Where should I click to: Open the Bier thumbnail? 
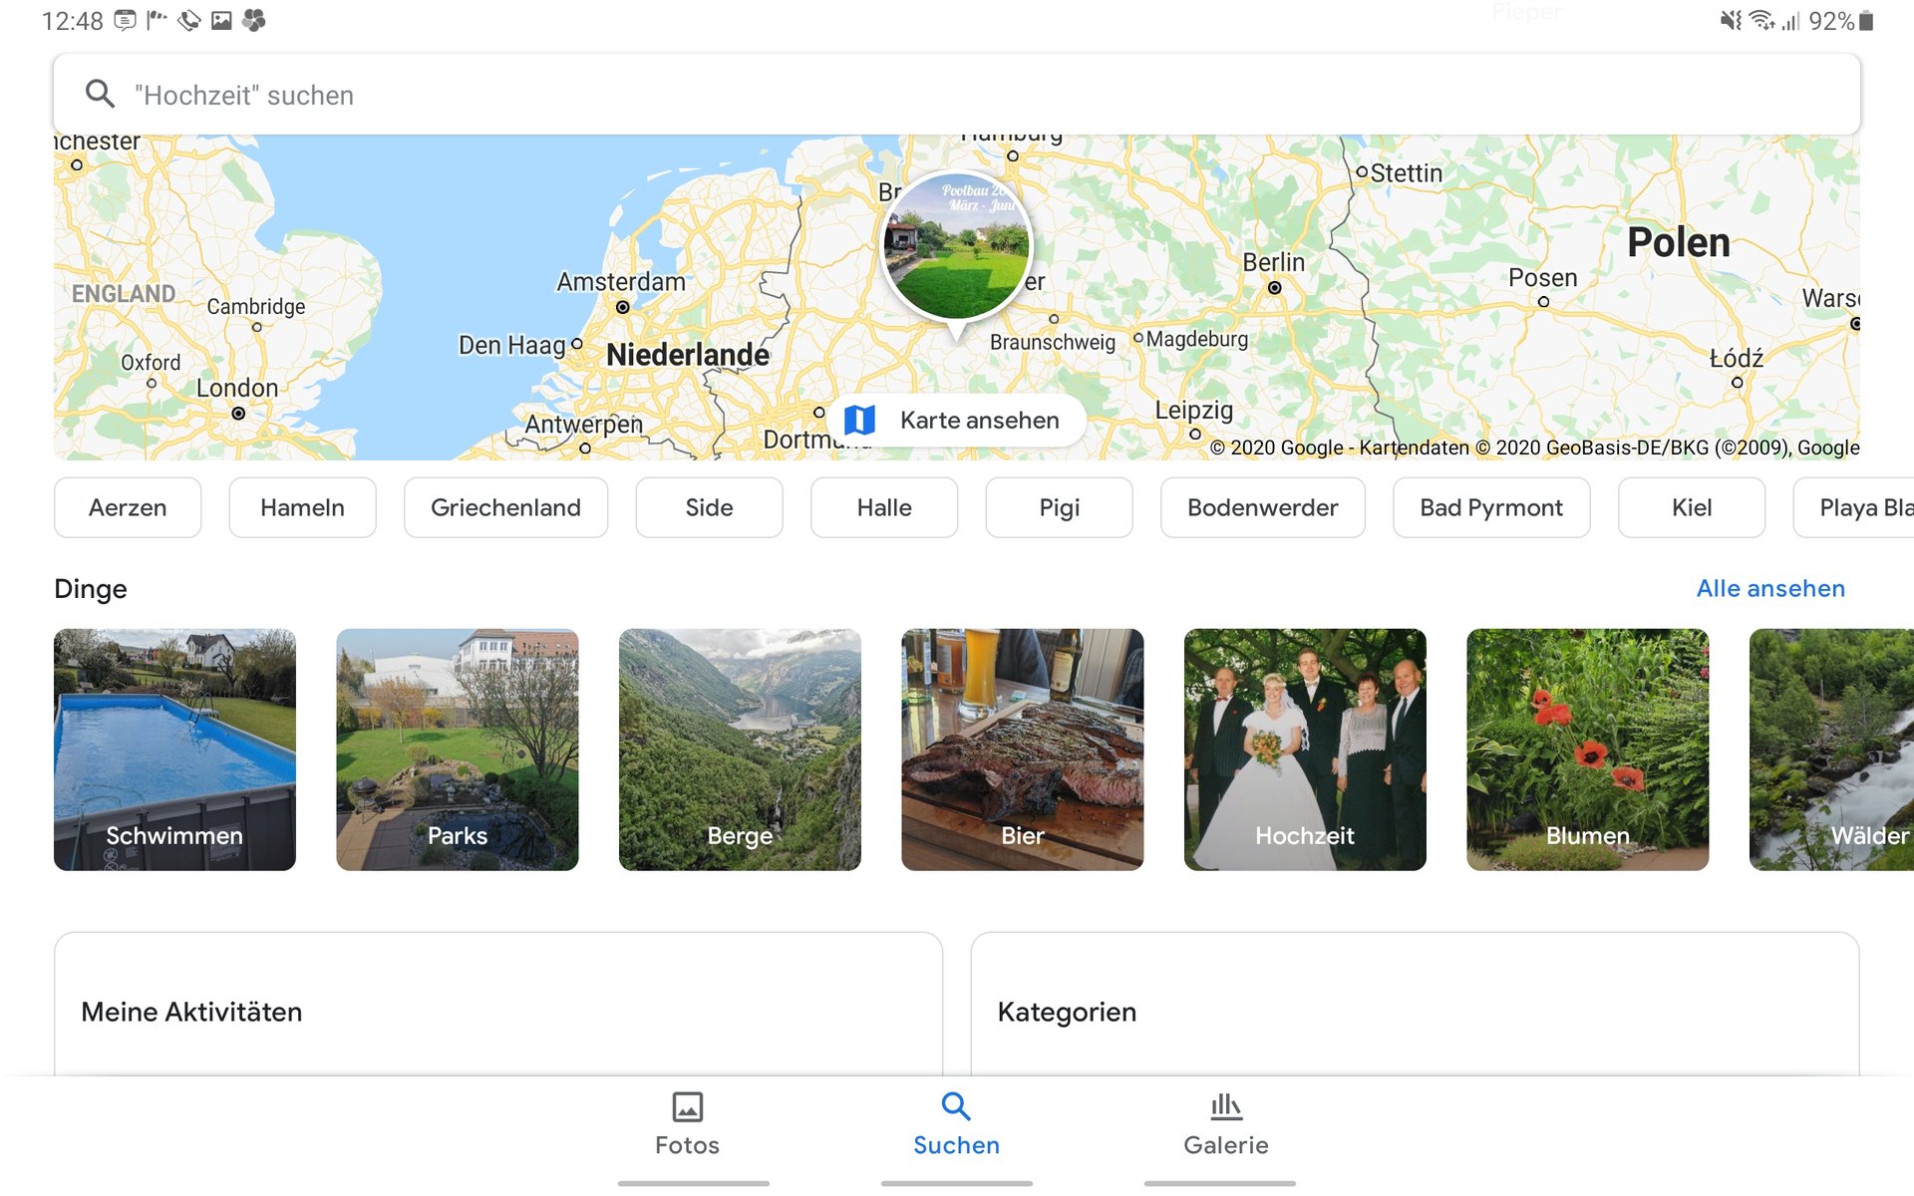pyautogui.click(x=1023, y=749)
